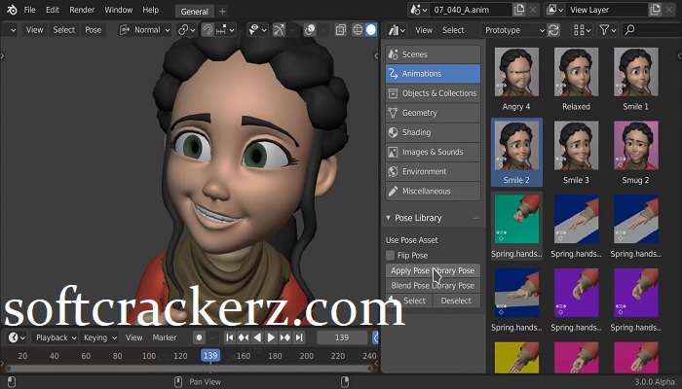Click the Deselect pose bones button
The width and height of the screenshot is (682, 389).
coord(456,301)
